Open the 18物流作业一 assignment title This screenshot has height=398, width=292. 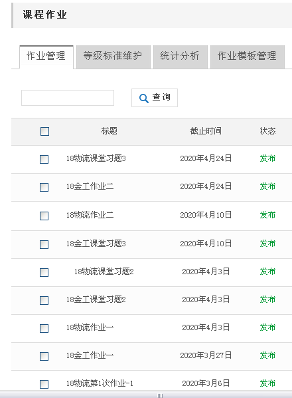90,327
